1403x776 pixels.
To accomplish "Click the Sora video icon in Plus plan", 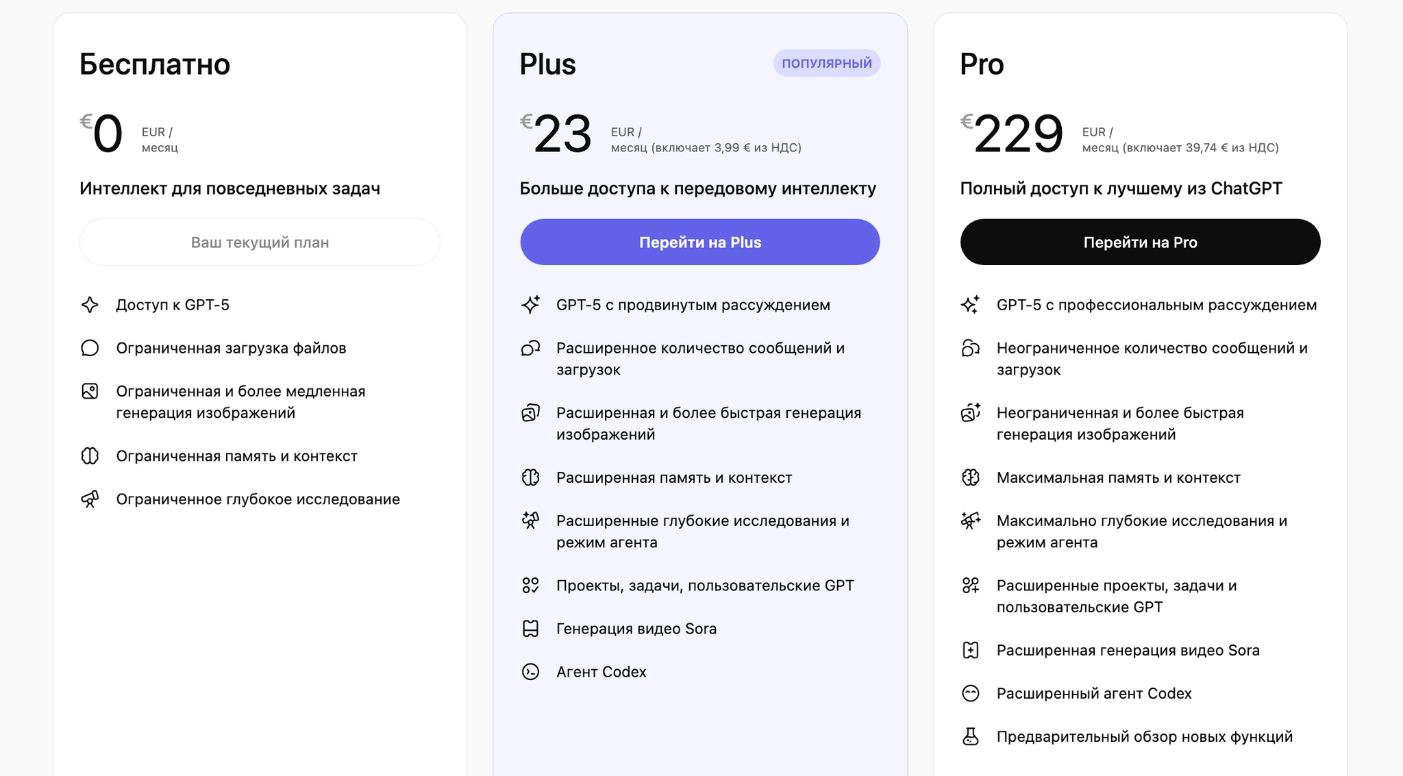I will [530, 629].
